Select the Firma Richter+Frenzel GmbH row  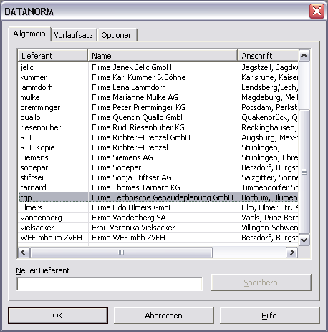158,137
